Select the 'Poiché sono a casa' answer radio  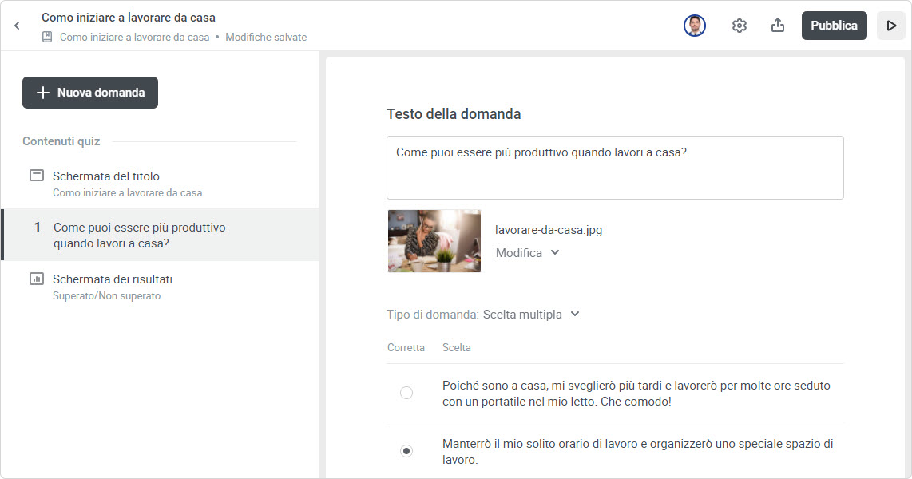[406, 393]
